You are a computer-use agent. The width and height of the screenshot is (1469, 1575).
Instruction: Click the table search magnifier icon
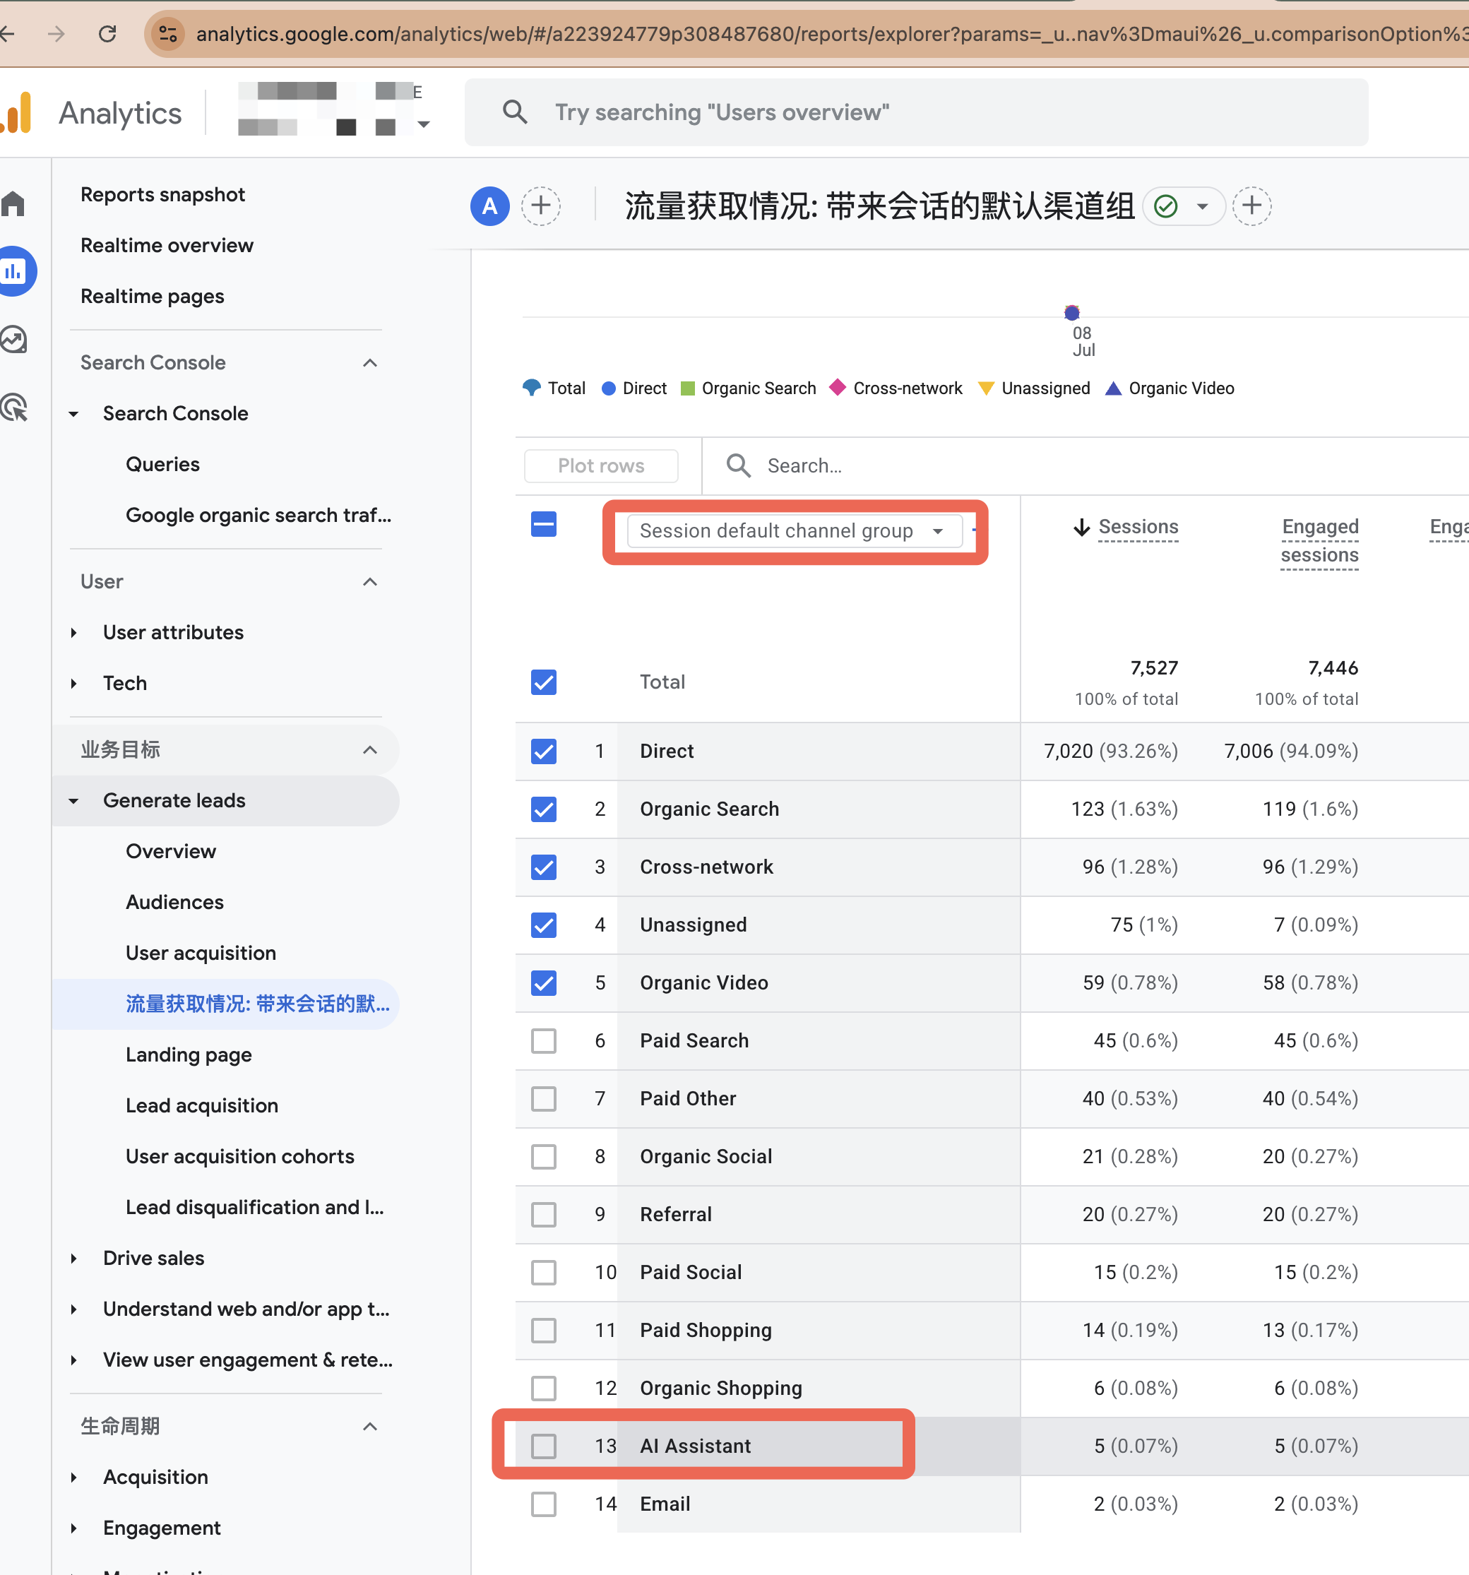coord(739,465)
